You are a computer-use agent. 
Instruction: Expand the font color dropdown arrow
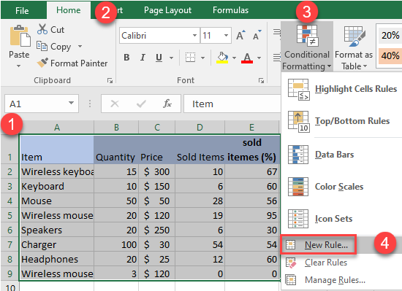[259, 58]
